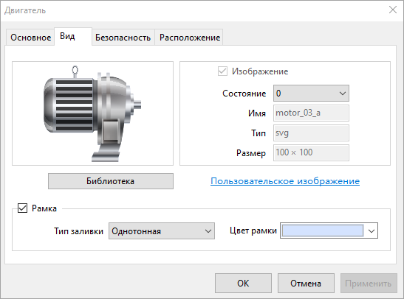Click the Размер field showing 100 × 100
The width and height of the screenshot is (404, 299).
pos(311,152)
